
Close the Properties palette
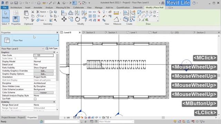pos(57,32)
